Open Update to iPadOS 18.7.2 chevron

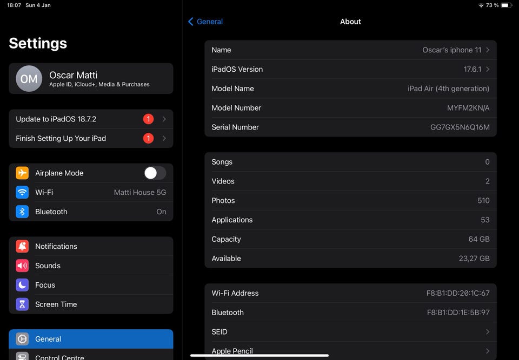[164, 119]
